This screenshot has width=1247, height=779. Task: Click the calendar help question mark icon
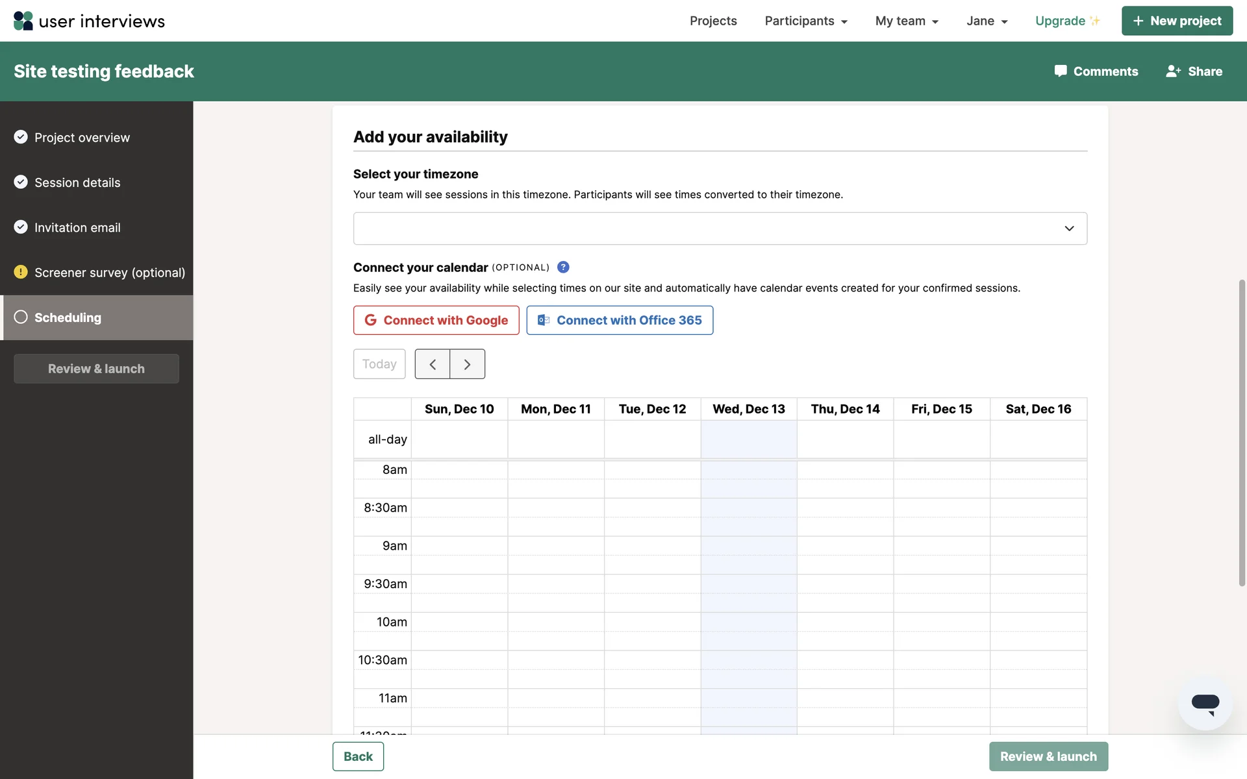pyautogui.click(x=563, y=267)
